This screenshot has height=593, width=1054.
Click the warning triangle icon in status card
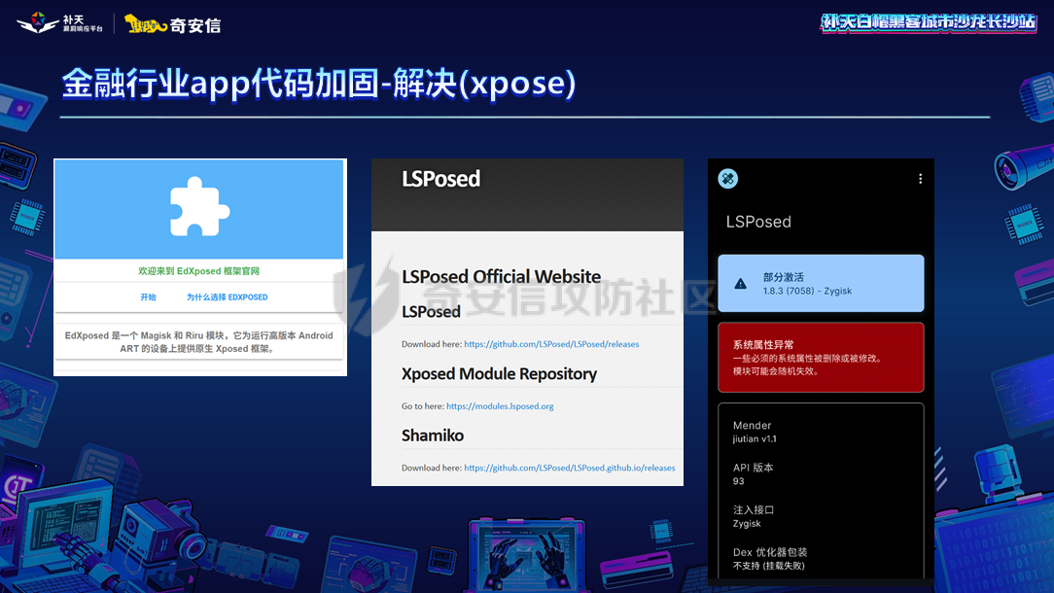coord(741,284)
